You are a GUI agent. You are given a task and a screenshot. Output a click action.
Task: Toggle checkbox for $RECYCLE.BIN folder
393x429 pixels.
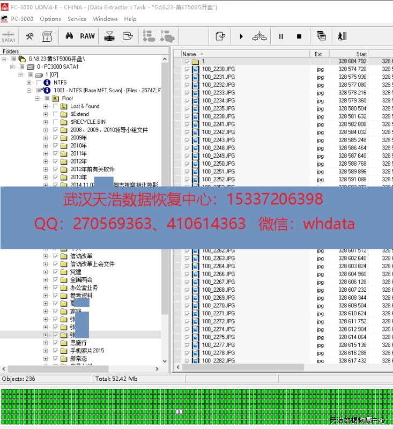[x=56, y=122]
